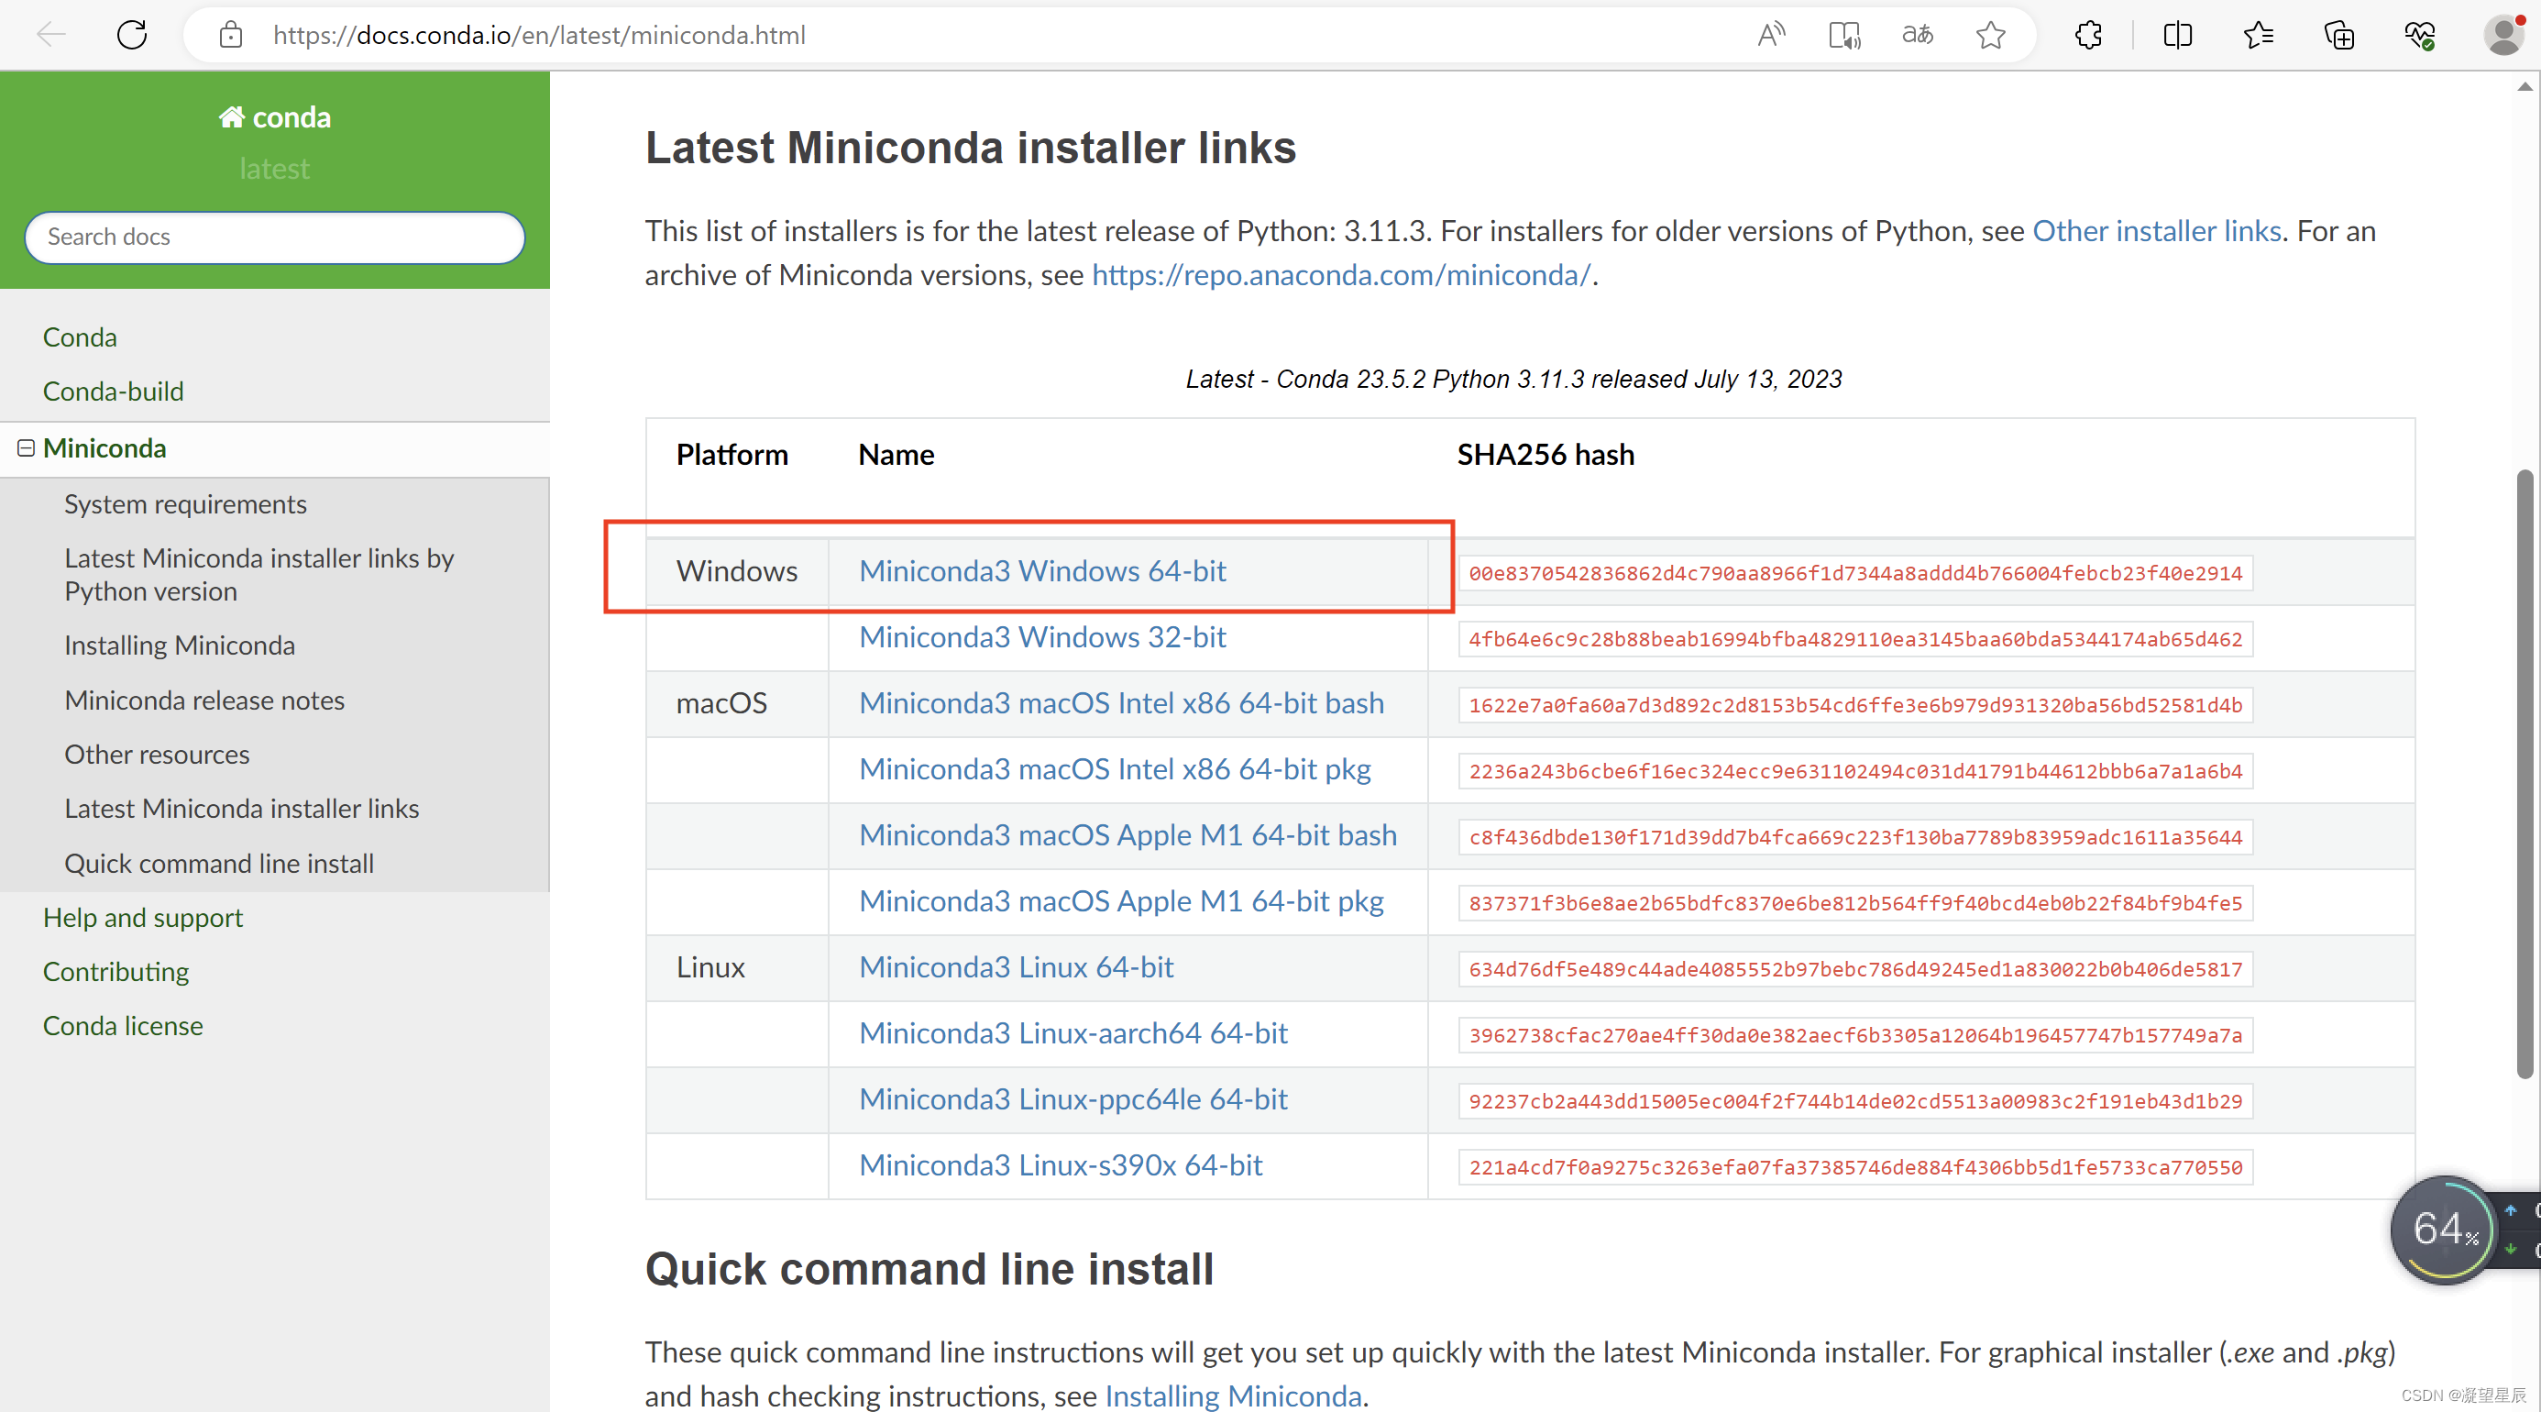Click the conda home icon
The height and width of the screenshot is (1412, 2541).
[x=232, y=117]
